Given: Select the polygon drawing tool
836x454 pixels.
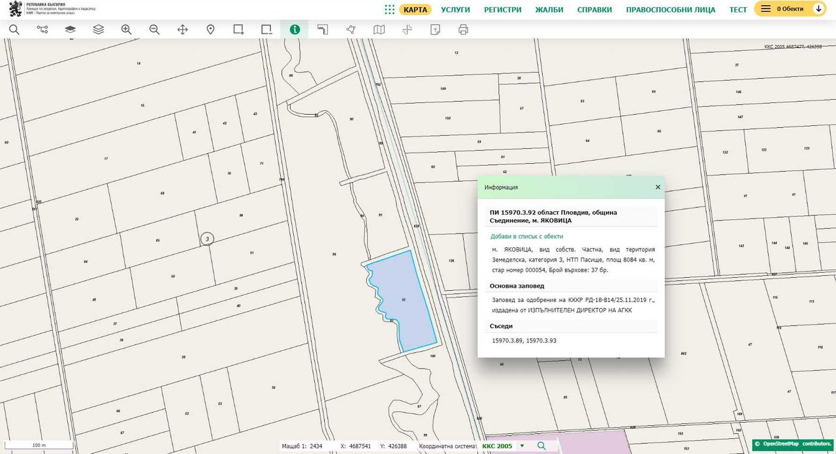Looking at the screenshot, I should pyautogui.click(x=351, y=29).
